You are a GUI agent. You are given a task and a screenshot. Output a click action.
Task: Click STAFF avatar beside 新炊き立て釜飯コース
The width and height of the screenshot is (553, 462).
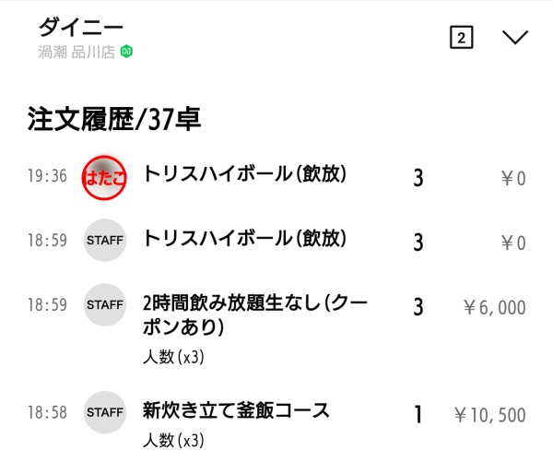point(104,411)
